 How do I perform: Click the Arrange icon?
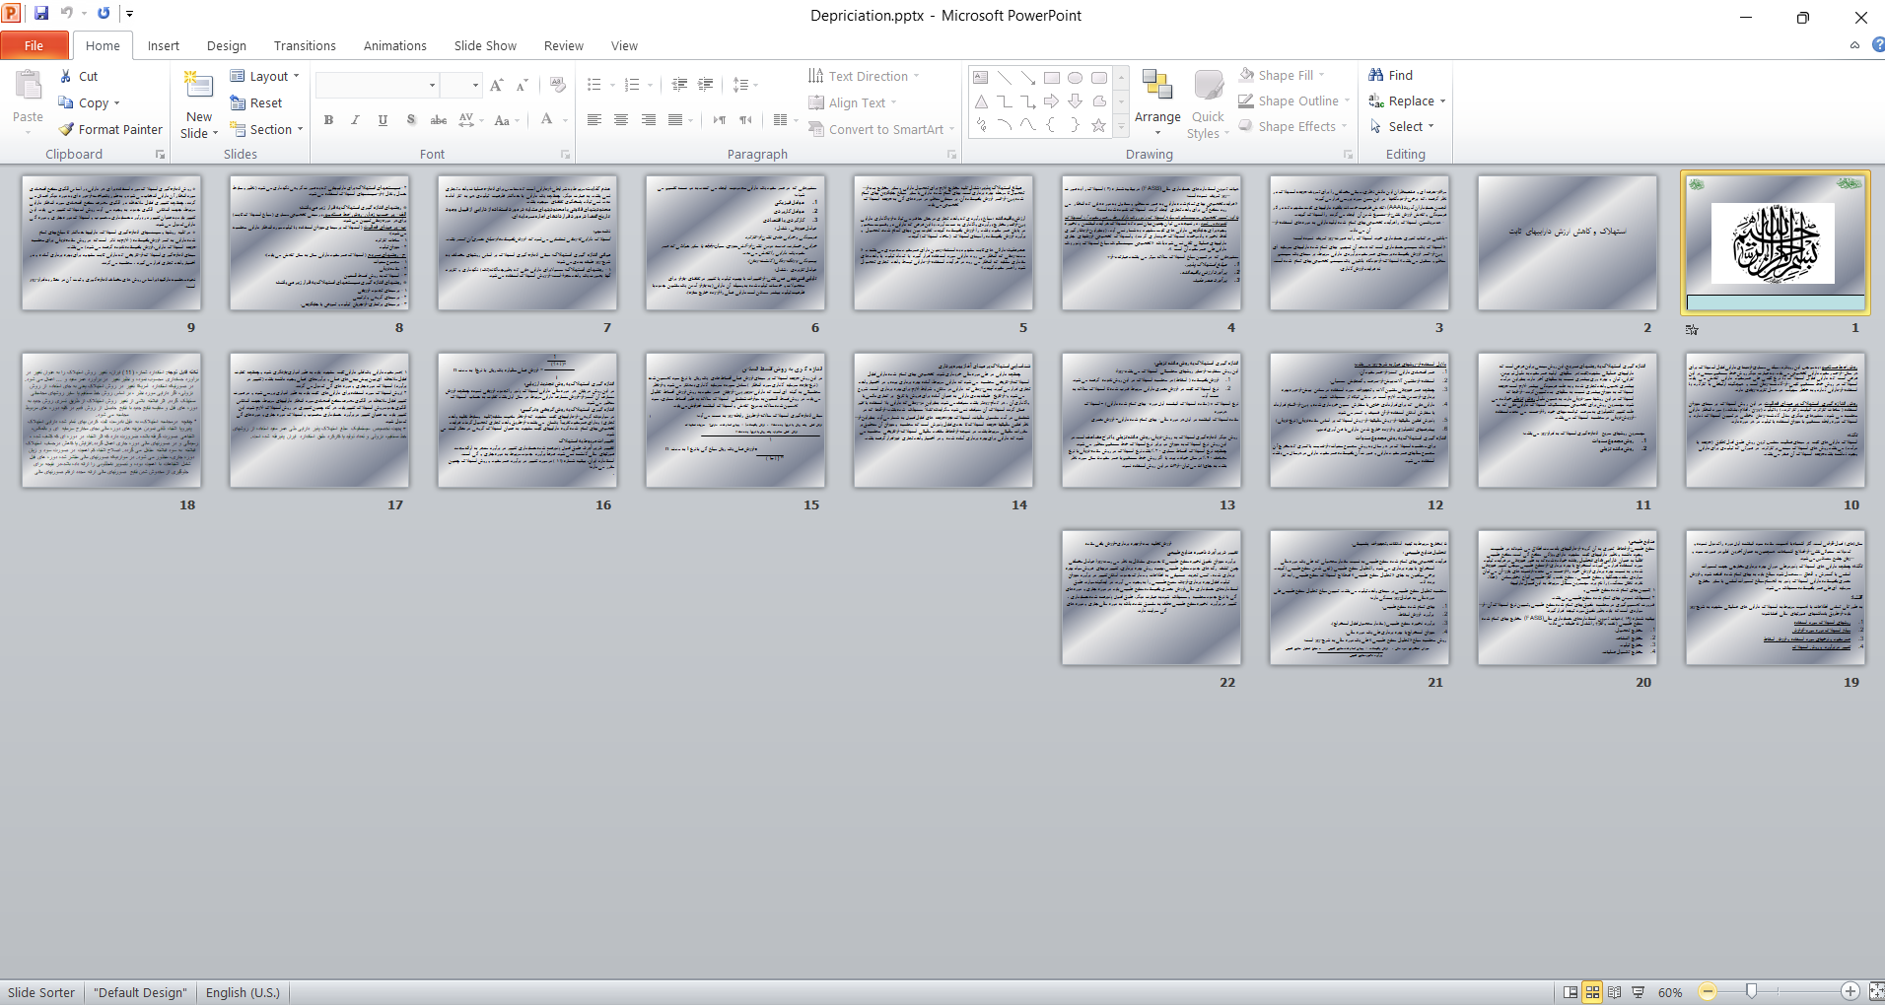1157,86
